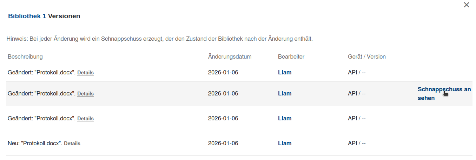View snapshot via "Schnappschuss ansehen"

click(x=444, y=93)
